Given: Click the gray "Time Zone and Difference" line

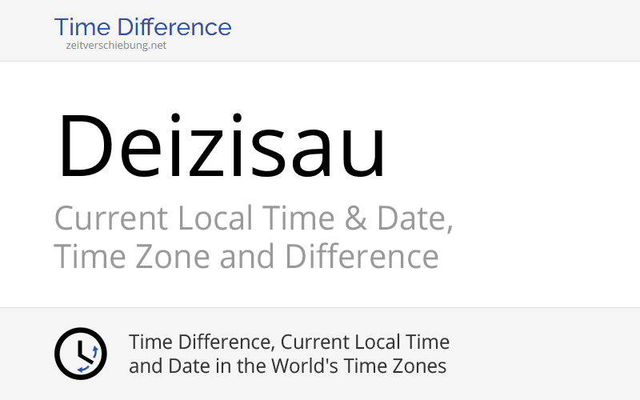Looking at the screenshot, I should [x=246, y=258].
